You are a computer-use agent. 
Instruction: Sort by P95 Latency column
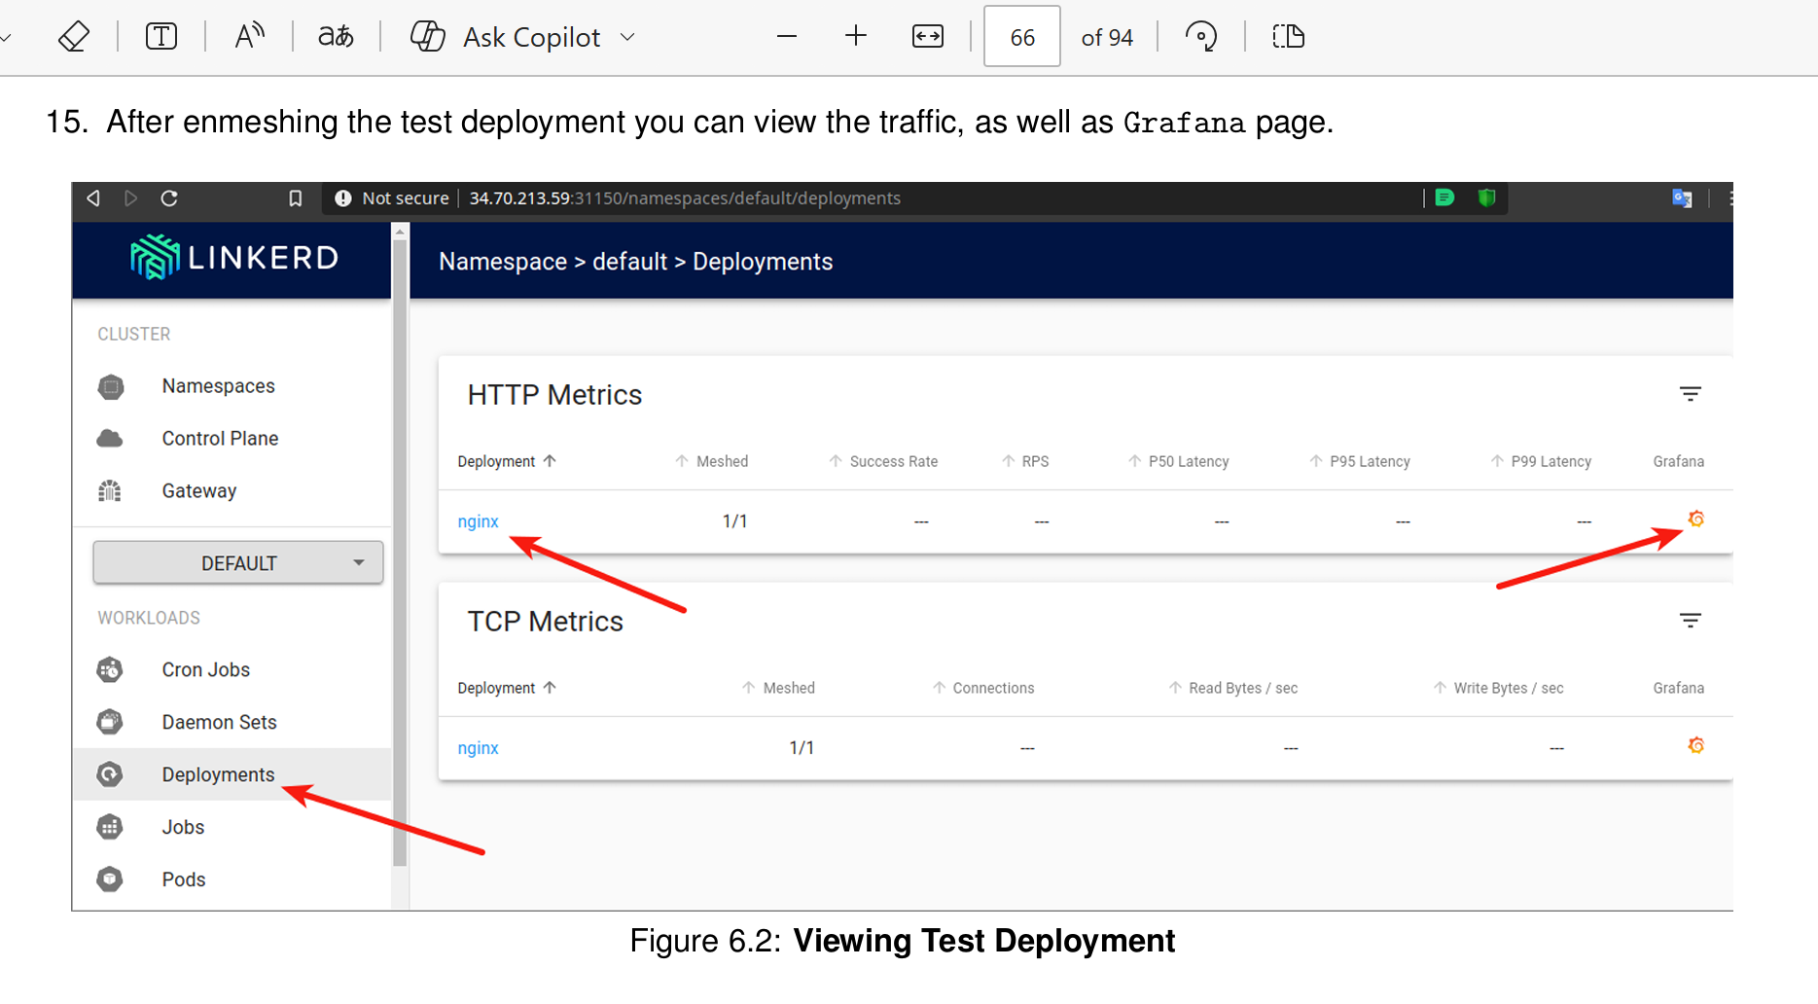point(1360,461)
